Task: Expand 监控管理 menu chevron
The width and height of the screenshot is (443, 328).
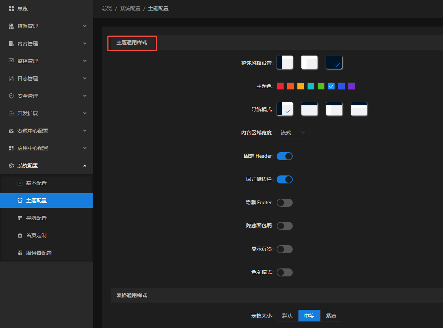Action: [x=85, y=61]
